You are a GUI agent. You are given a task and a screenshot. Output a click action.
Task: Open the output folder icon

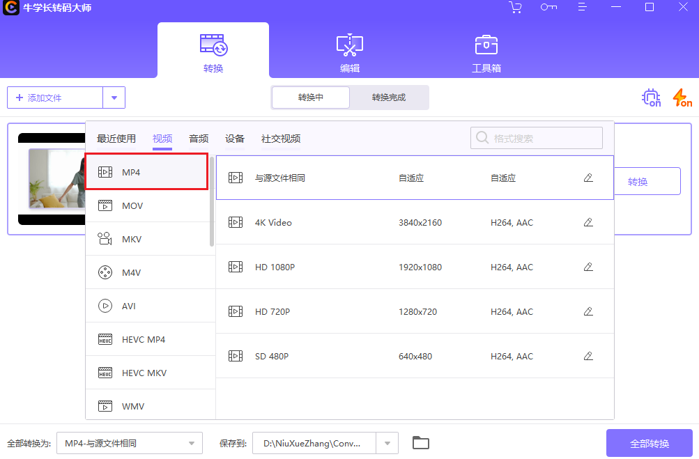pos(421,443)
